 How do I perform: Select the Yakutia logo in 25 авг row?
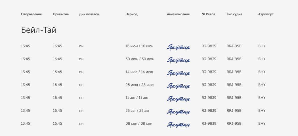tap(178, 111)
